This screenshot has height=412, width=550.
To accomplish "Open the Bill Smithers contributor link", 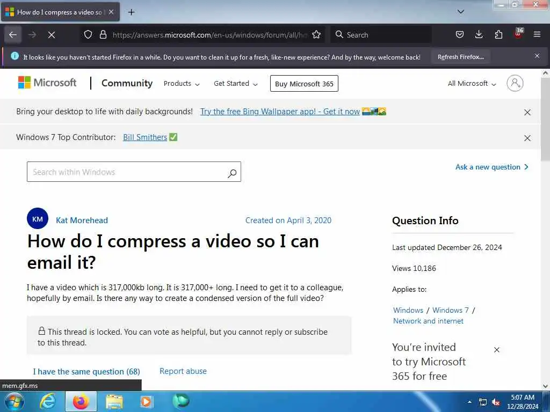I will (x=145, y=137).
